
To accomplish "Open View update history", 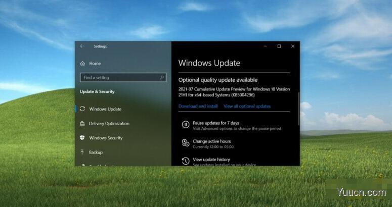I will pos(211,160).
